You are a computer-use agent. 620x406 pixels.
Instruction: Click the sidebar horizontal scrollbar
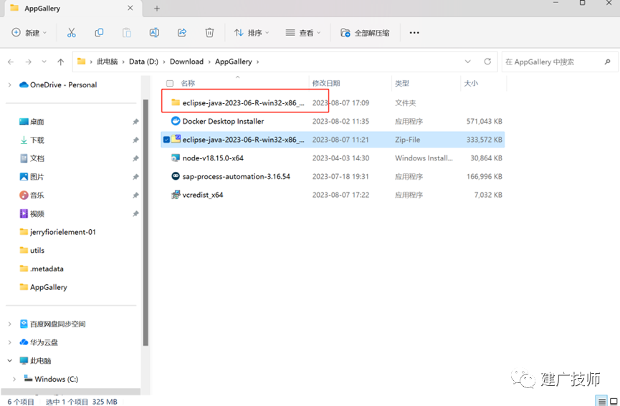point(70,391)
